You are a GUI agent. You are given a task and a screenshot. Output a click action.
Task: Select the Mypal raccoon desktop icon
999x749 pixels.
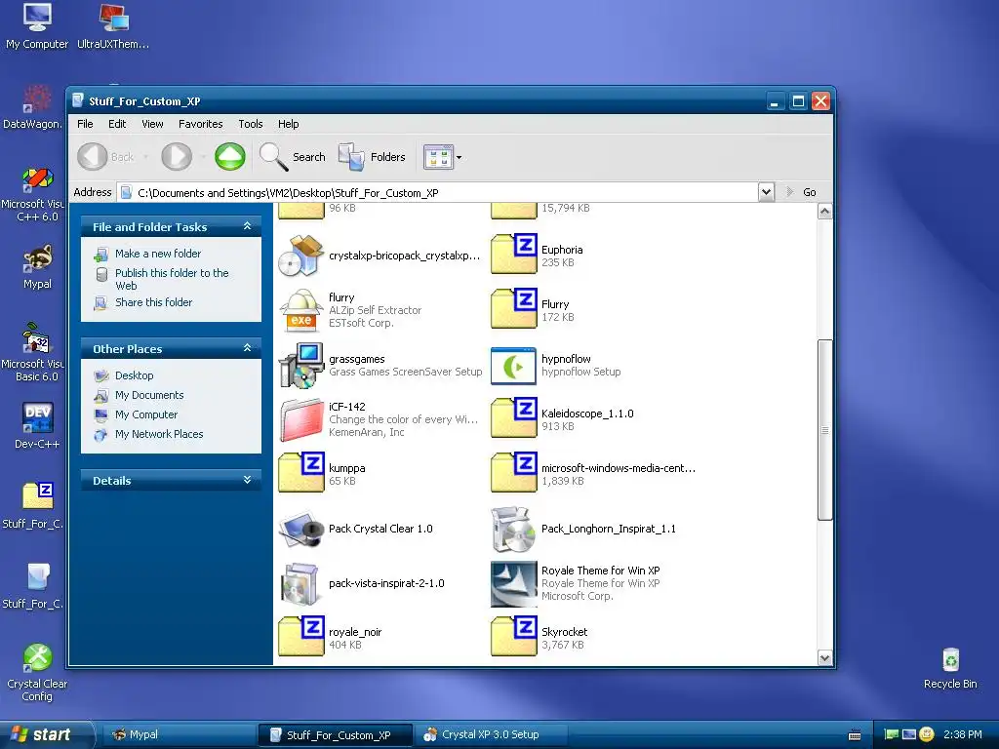pos(37,267)
